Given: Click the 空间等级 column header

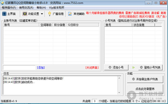Looking at the screenshot, I should [x=46, y=25].
